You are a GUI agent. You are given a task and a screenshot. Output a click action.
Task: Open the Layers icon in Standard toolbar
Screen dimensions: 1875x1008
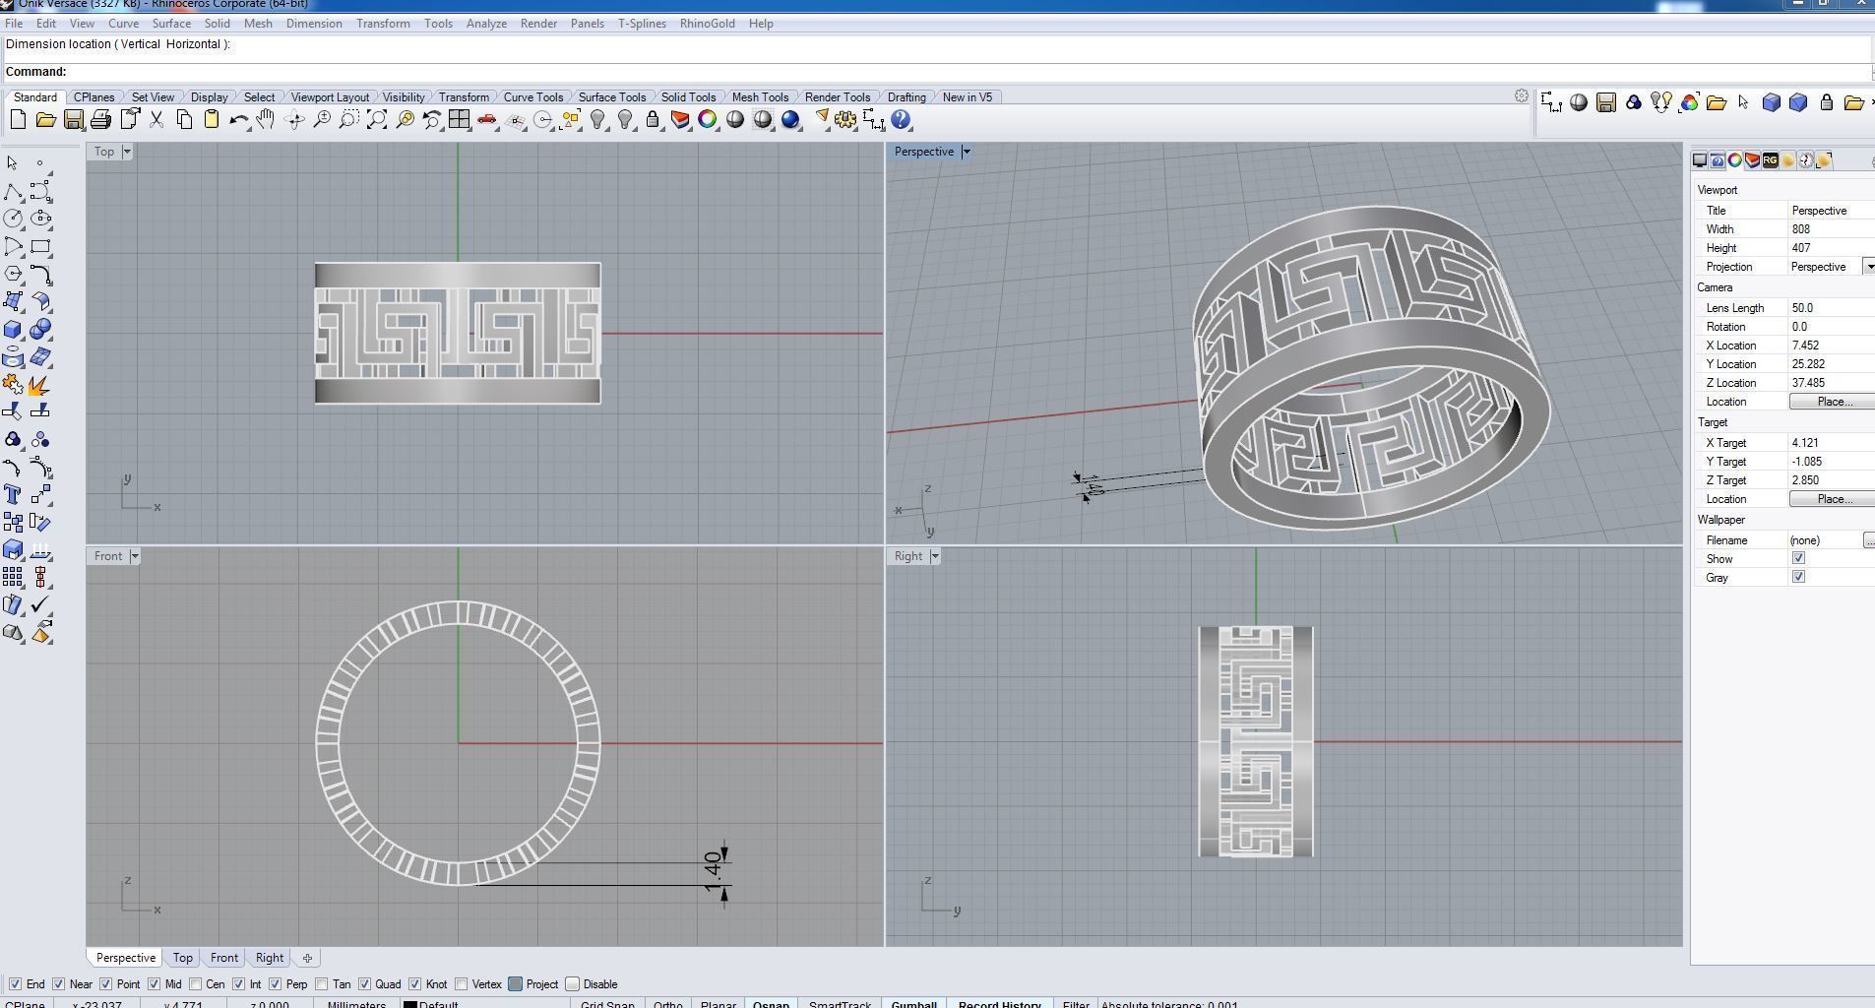[680, 120]
